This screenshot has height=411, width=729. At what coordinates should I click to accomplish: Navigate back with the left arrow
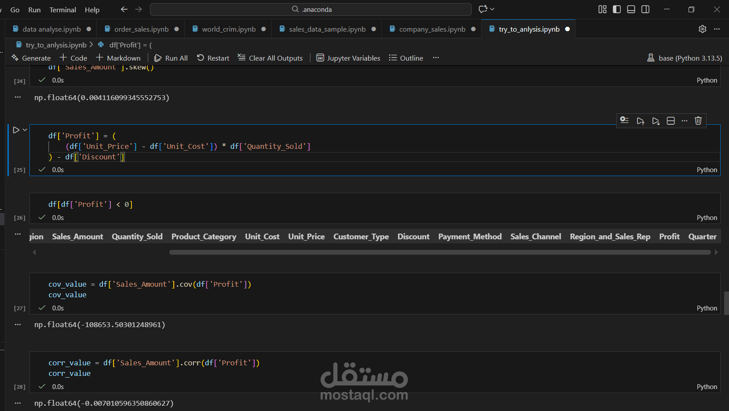124,9
